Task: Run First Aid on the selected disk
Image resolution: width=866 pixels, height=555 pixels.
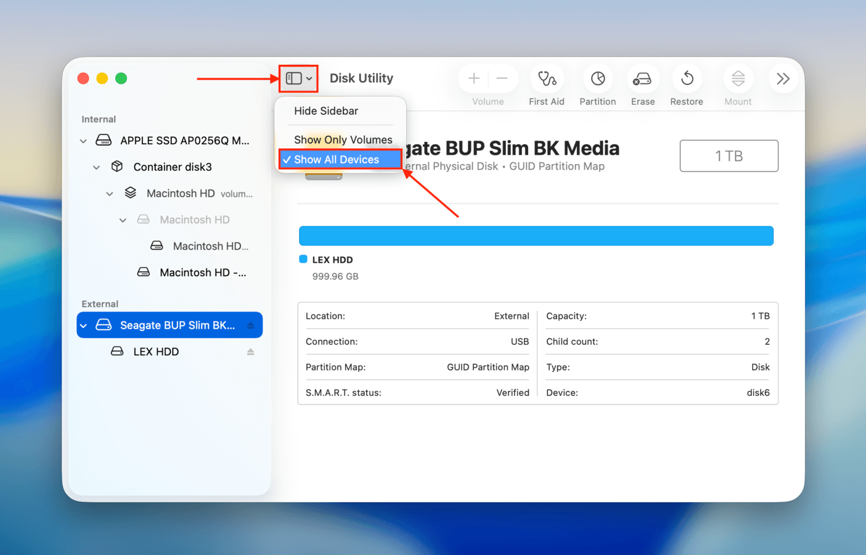Action: tap(547, 78)
